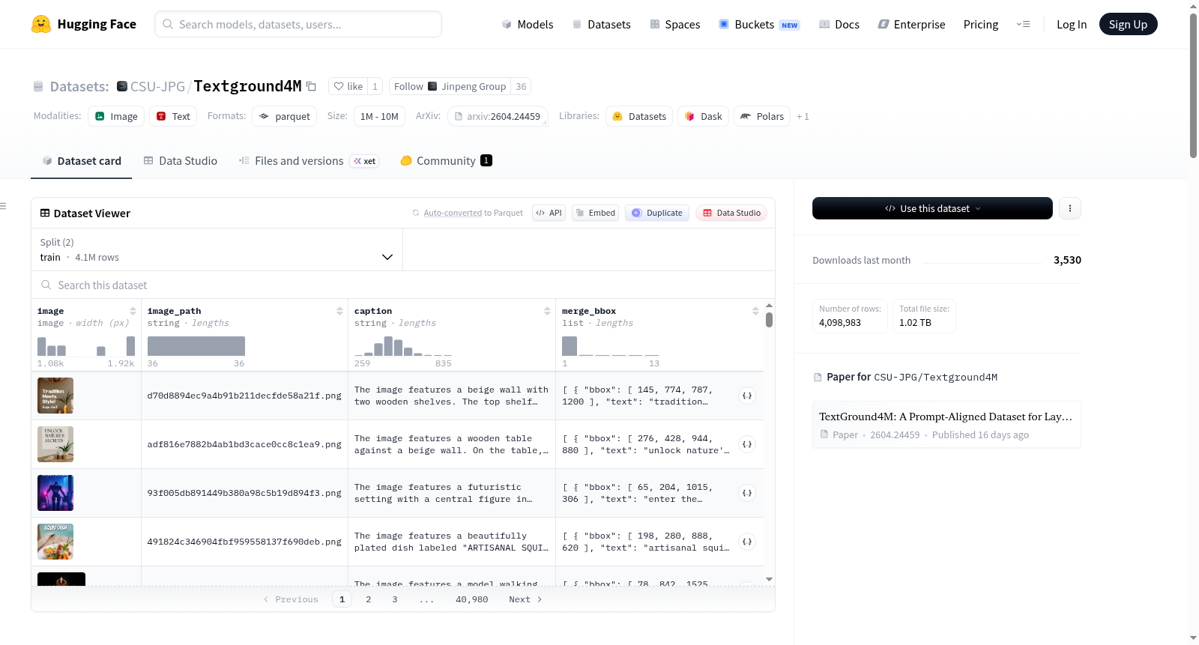Click the caption lengths histogram
Viewport: 1199px width, 645px height.
click(403, 346)
